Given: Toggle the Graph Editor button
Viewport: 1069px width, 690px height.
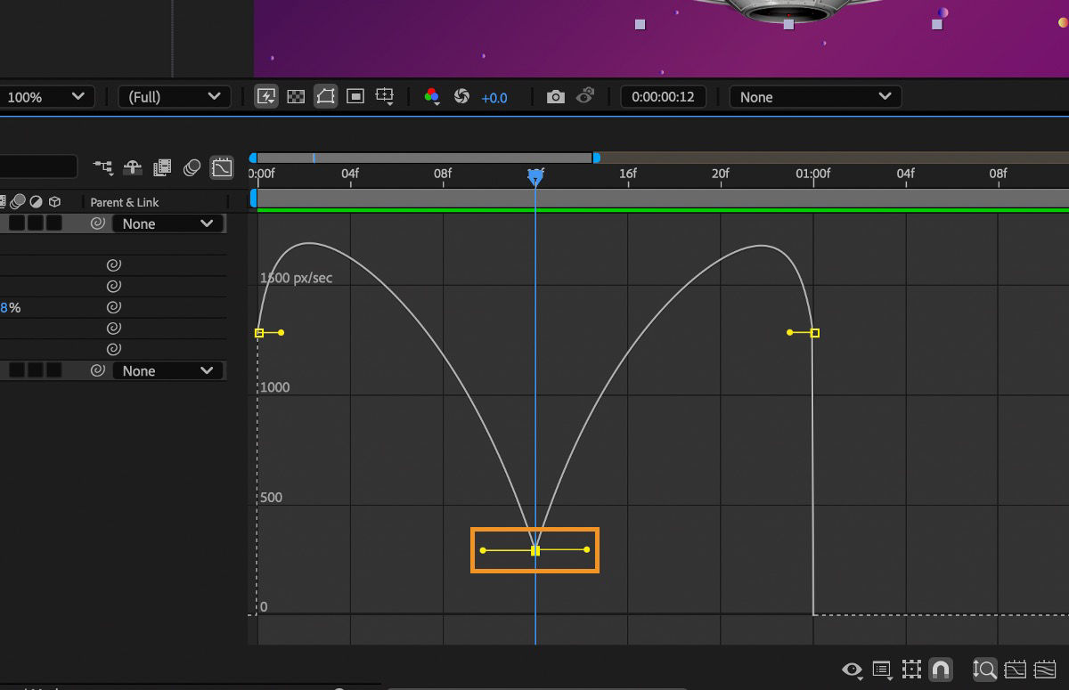Looking at the screenshot, I should tap(221, 167).
